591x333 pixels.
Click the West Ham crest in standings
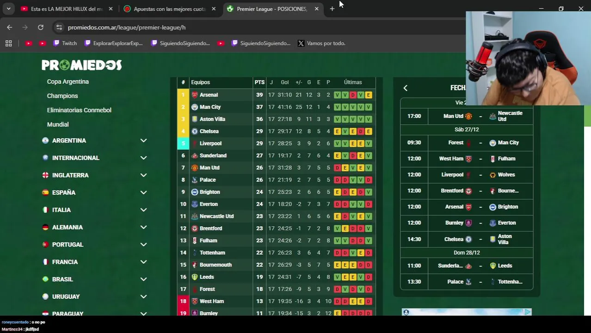point(195,301)
